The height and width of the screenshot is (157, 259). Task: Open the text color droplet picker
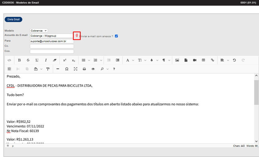point(151,60)
